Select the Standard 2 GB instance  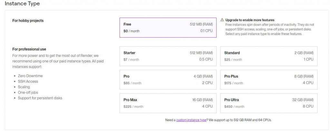pyautogui.click(x=268, y=56)
